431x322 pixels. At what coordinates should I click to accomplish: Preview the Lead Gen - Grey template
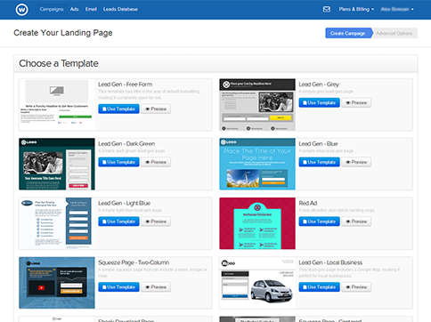[x=356, y=102]
